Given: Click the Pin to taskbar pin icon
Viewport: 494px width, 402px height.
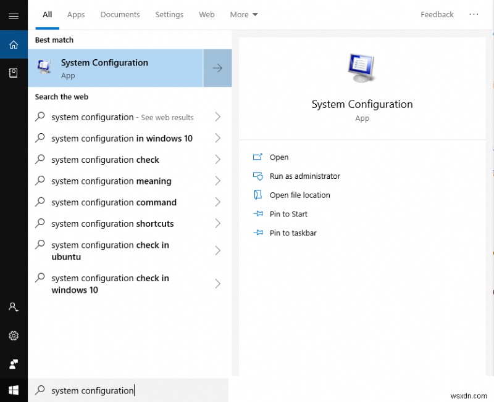Looking at the screenshot, I should pyautogui.click(x=259, y=233).
